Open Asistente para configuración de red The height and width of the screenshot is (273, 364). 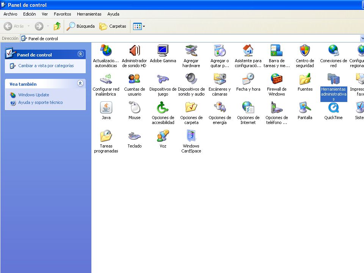point(248,50)
